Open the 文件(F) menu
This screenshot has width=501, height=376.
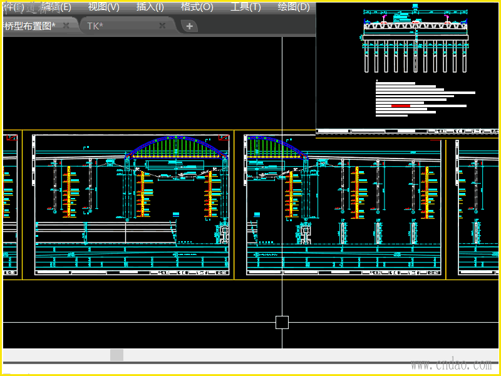pos(13,8)
